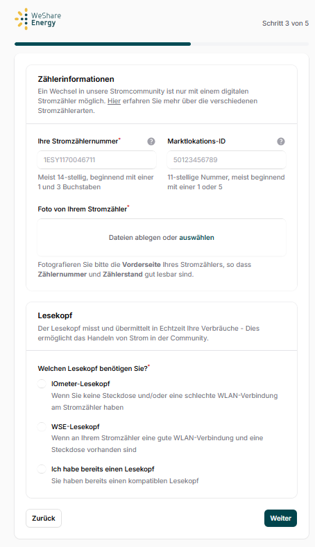Click the WeShare Energy logo
The width and height of the screenshot is (315, 547).
38,19
